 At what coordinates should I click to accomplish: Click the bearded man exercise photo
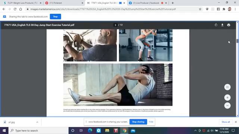tap(90, 45)
